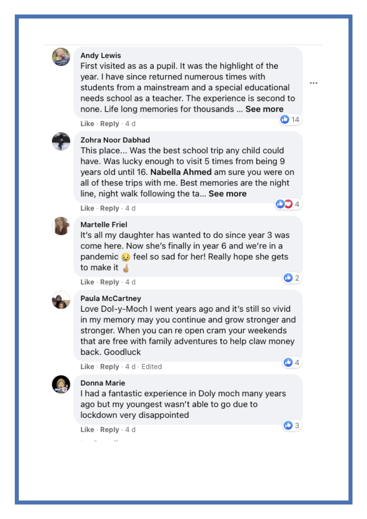Reply to Martelle Friel's comment
The width and height of the screenshot is (367, 519).
tap(109, 282)
